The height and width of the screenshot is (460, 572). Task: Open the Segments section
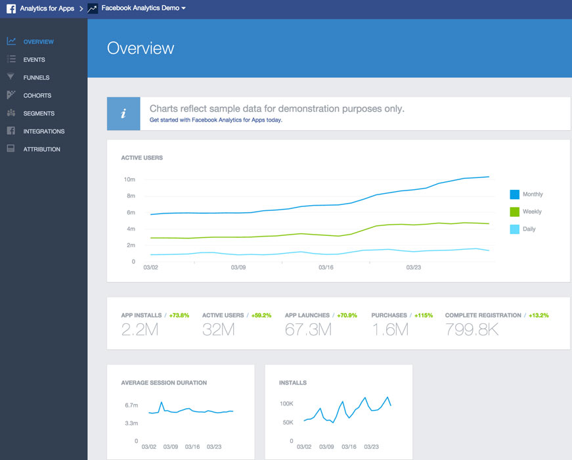[x=39, y=113]
